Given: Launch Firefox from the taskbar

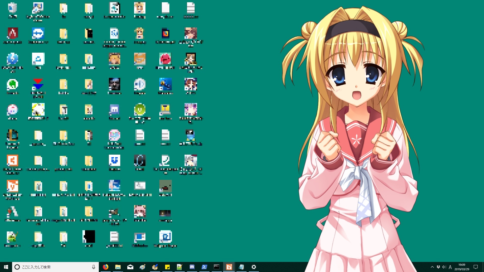Looking at the screenshot, I should (x=106, y=267).
